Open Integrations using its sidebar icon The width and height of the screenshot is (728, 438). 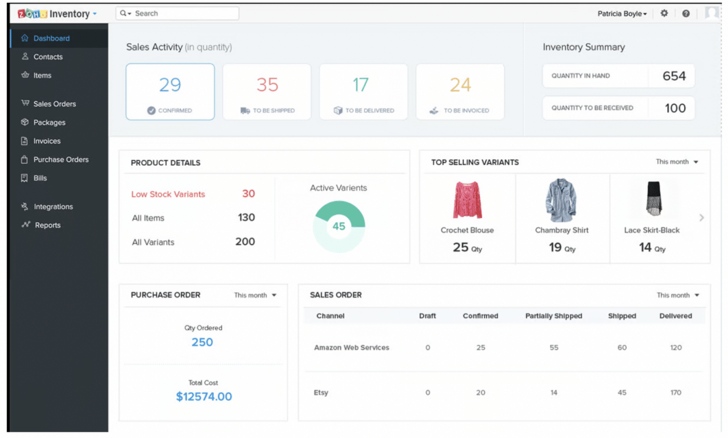pos(25,206)
